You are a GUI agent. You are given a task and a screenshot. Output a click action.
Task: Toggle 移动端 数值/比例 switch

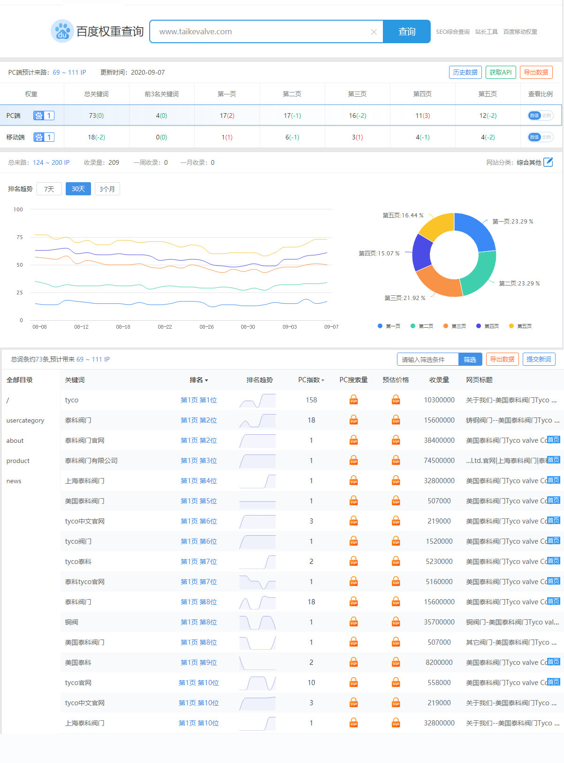point(541,137)
